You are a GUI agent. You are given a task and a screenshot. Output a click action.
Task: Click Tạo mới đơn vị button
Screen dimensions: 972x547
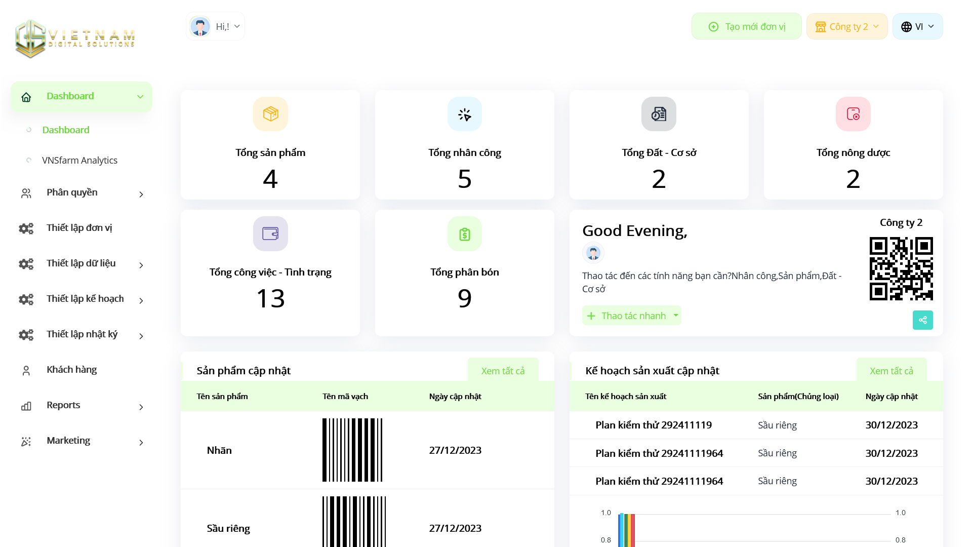click(746, 26)
